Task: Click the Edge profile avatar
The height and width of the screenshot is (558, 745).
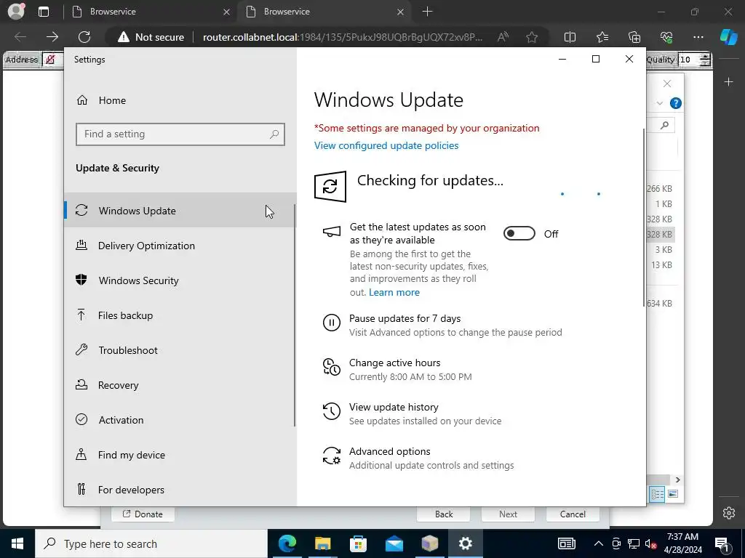Action: [x=16, y=12]
